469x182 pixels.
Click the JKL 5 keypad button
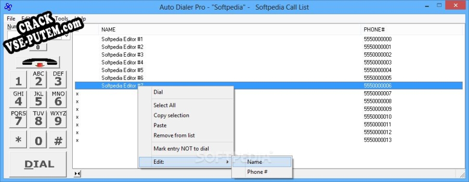39,99
